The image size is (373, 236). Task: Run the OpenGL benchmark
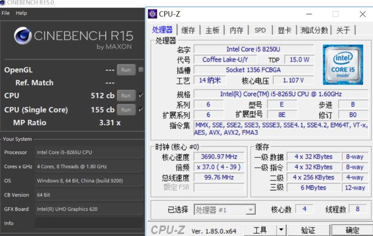coord(126,70)
